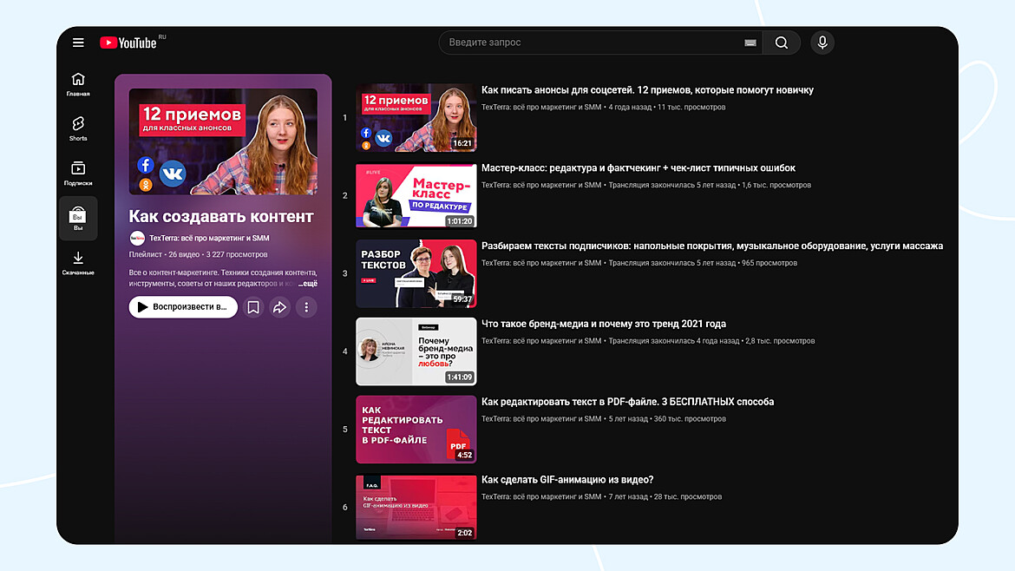Expand playlist description with "ещё"
The image size is (1015, 571).
pos(308,284)
